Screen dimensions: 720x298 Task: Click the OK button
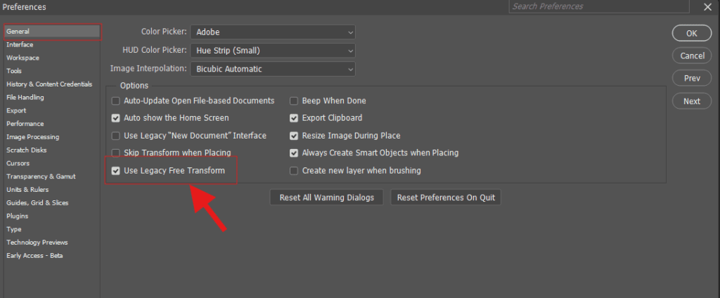(x=691, y=33)
